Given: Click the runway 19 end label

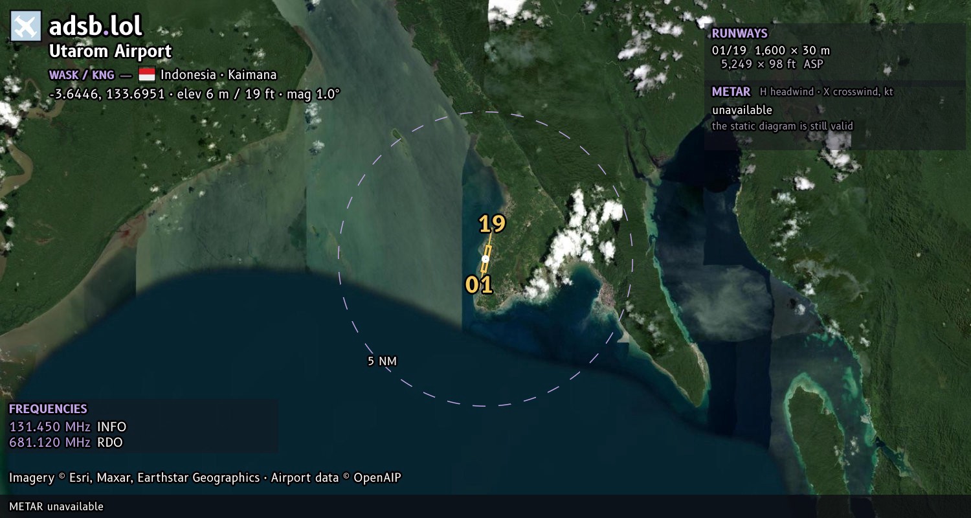Looking at the screenshot, I should tap(492, 224).
